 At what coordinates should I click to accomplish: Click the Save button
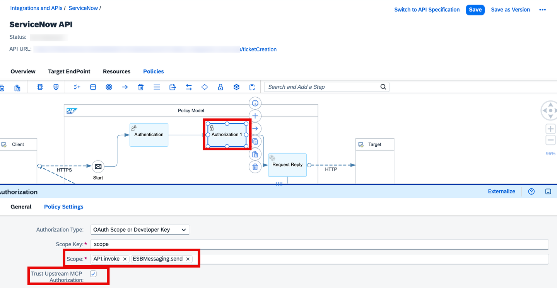pyautogui.click(x=475, y=10)
